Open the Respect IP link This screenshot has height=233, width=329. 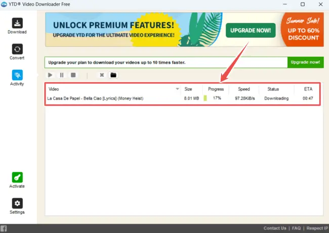(317, 228)
